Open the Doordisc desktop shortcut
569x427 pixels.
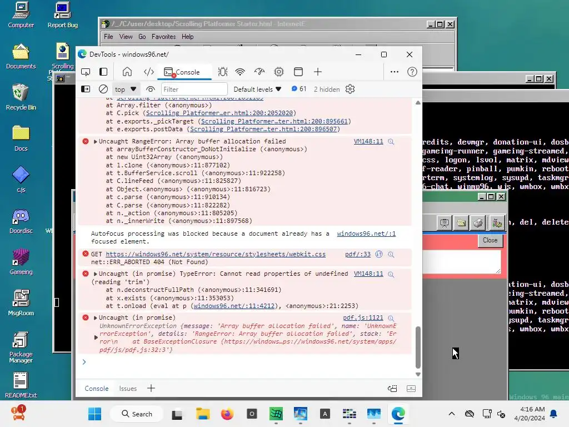pos(21,221)
